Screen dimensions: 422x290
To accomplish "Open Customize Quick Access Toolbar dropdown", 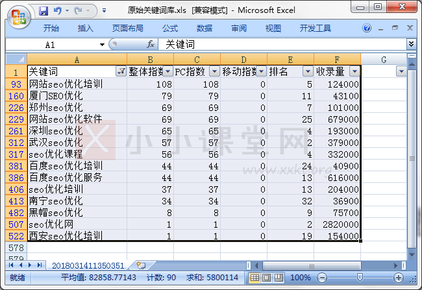I will [104, 11].
